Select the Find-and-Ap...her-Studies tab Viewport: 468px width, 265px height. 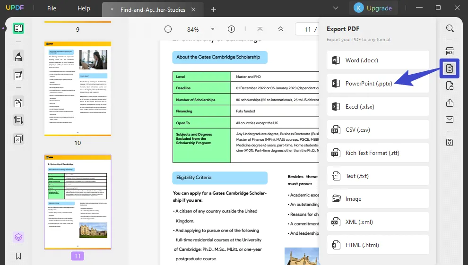(153, 9)
